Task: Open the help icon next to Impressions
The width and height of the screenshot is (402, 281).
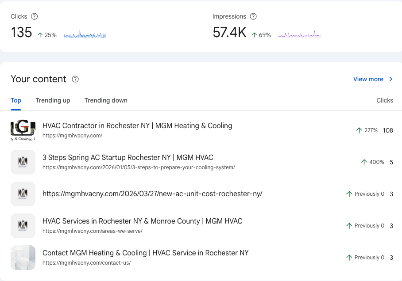Action: click(x=253, y=16)
